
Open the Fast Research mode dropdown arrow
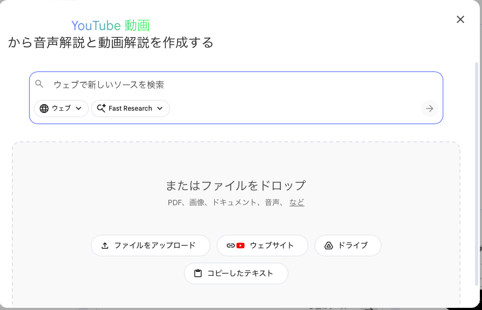coord(160,109)
